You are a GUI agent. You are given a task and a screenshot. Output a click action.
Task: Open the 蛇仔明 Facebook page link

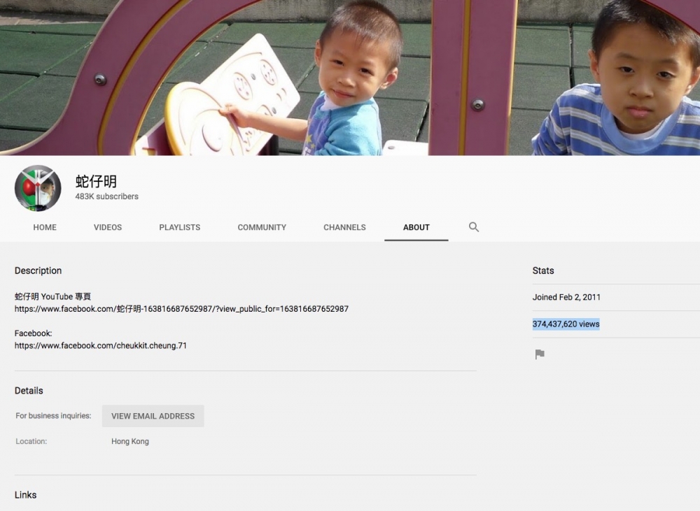click(x=181, y=308)
